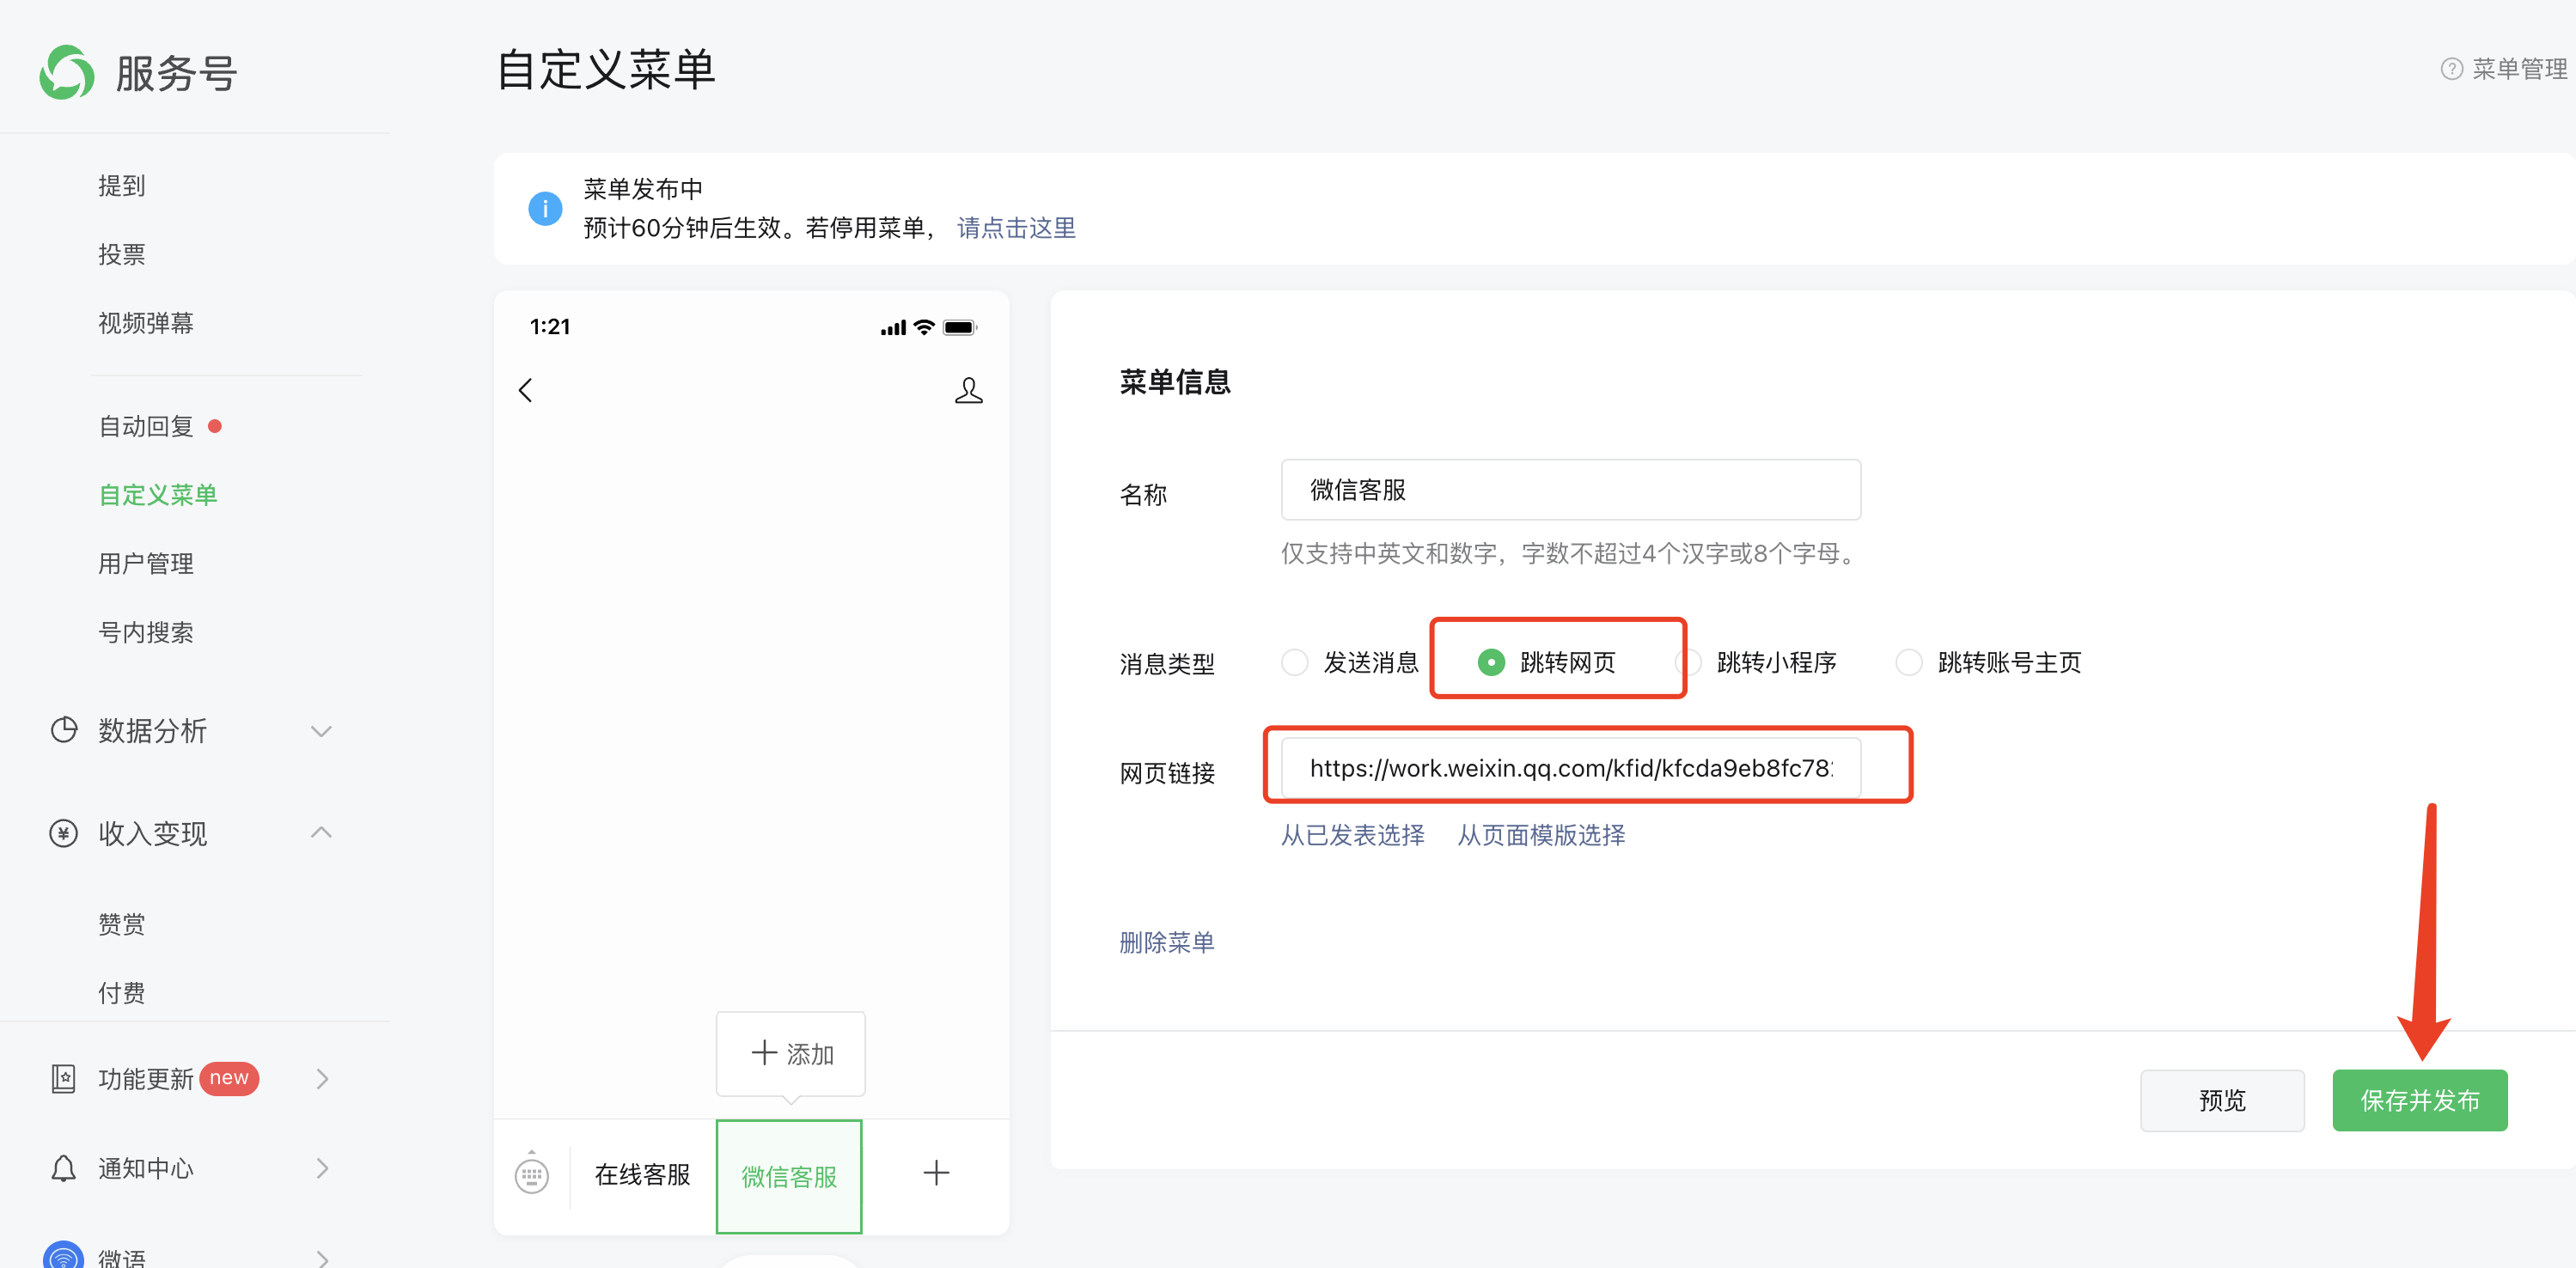Viewport: 2576px width, 1268px height.
Task: Open 提到 in the sidebar
Action: pyautogui.click(x=122, y=186)
